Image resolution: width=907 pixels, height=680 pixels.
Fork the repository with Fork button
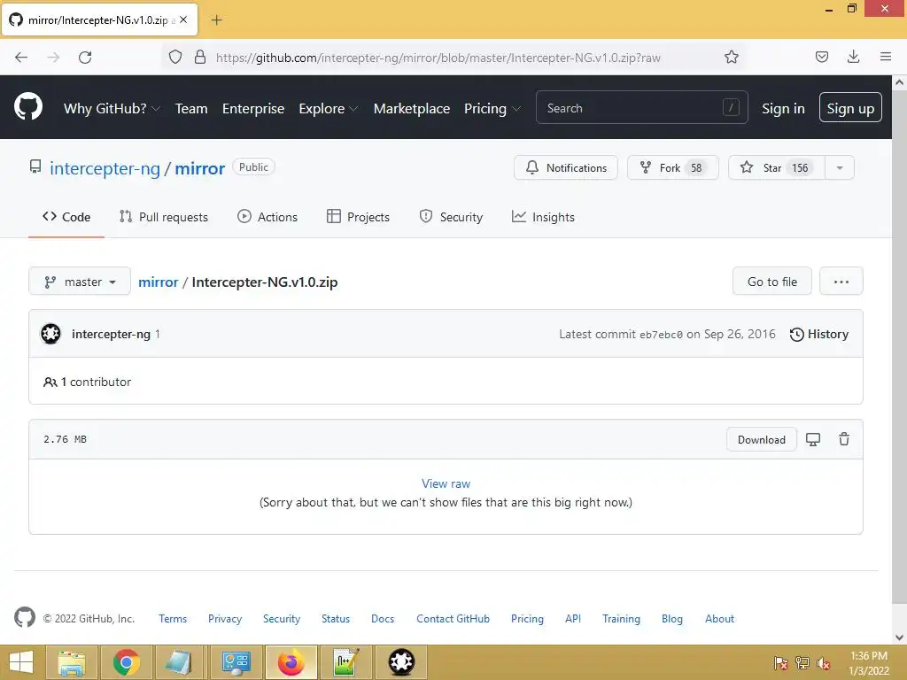[x=673, y=167]
